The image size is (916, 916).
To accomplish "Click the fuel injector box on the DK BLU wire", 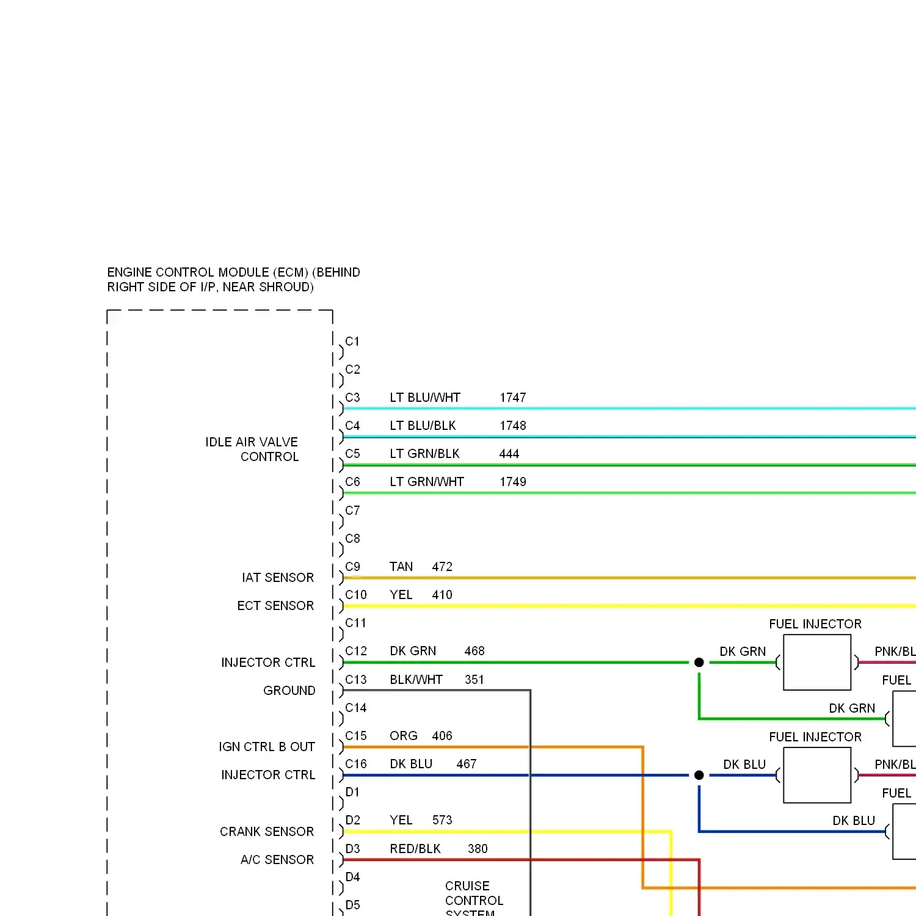I will (x=817, y=775).
